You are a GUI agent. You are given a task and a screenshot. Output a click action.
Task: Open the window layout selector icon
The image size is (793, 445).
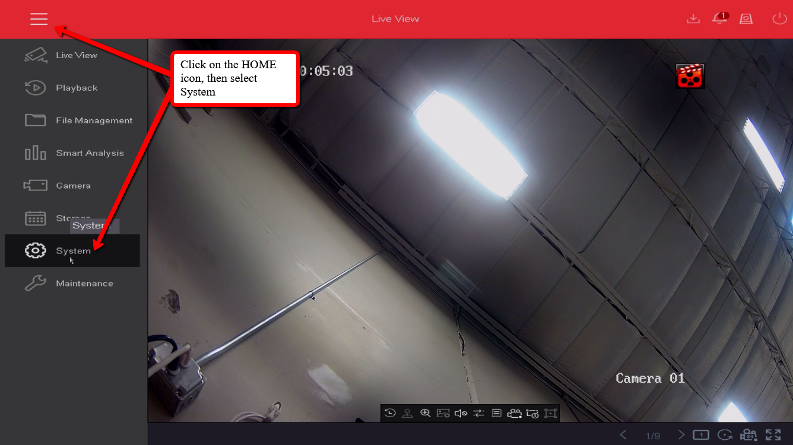click(x=701, y=435)
